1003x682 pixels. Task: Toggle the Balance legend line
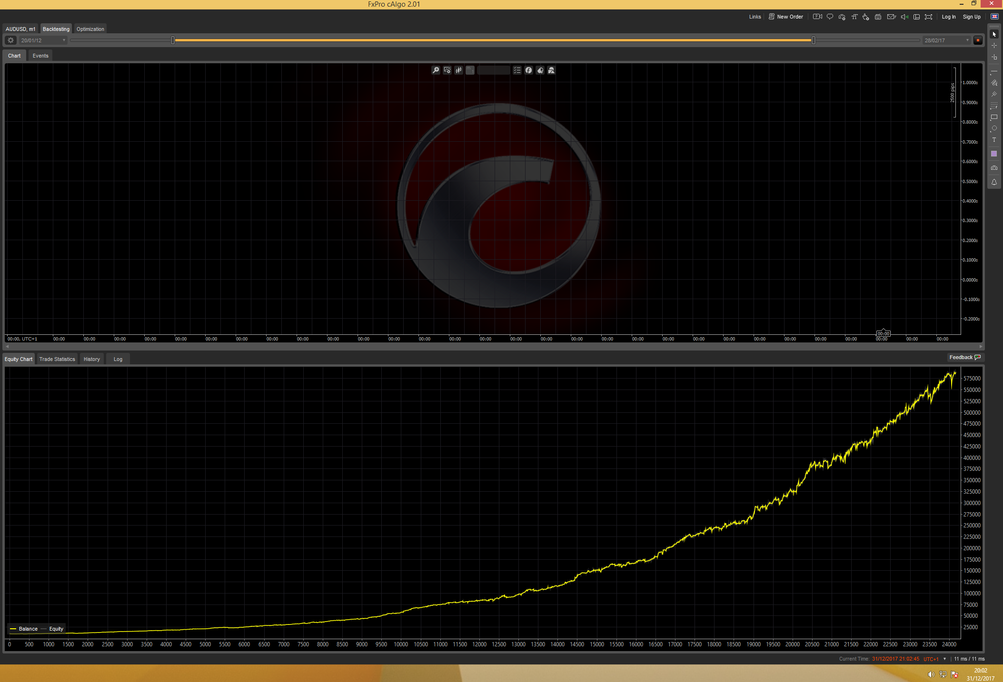(24, 629)
